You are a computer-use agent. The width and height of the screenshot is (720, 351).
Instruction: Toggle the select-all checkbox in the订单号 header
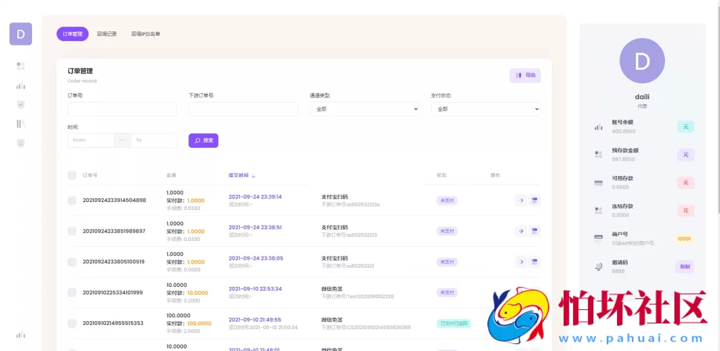pyautogui.click(x=72, y=175)
